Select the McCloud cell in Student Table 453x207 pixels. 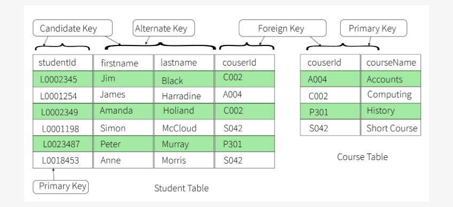coord(184,127)
